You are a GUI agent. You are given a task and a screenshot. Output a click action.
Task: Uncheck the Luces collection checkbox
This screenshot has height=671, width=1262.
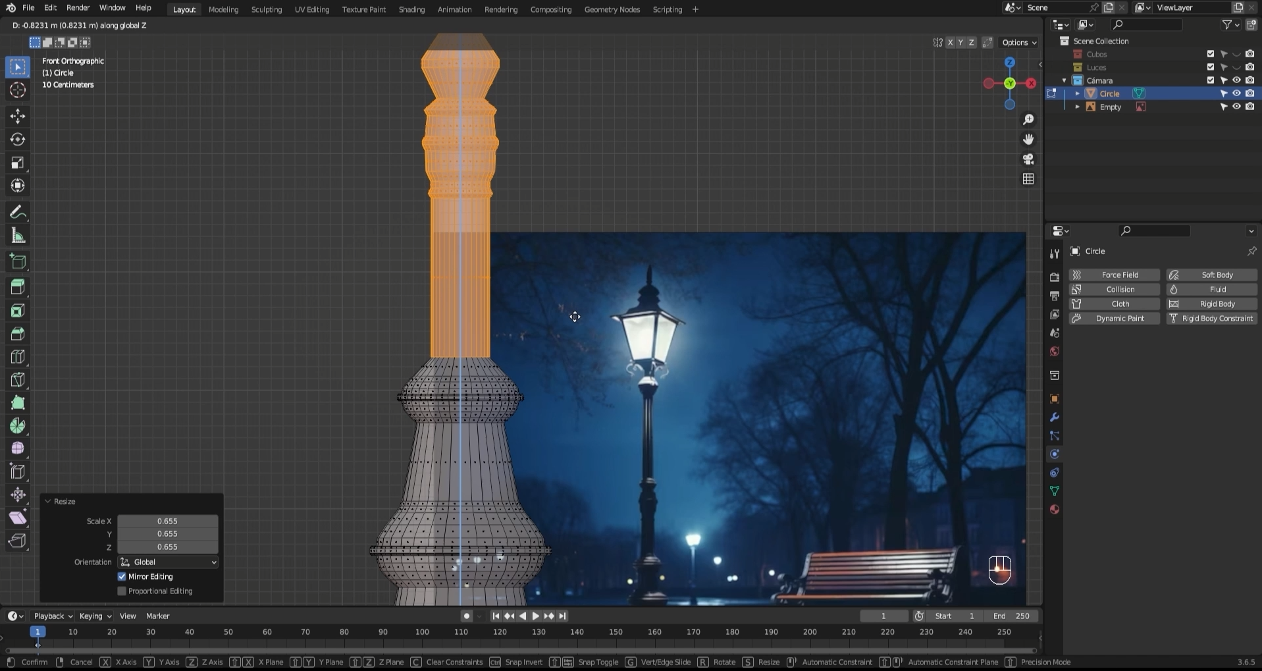tap(1211, 67)
